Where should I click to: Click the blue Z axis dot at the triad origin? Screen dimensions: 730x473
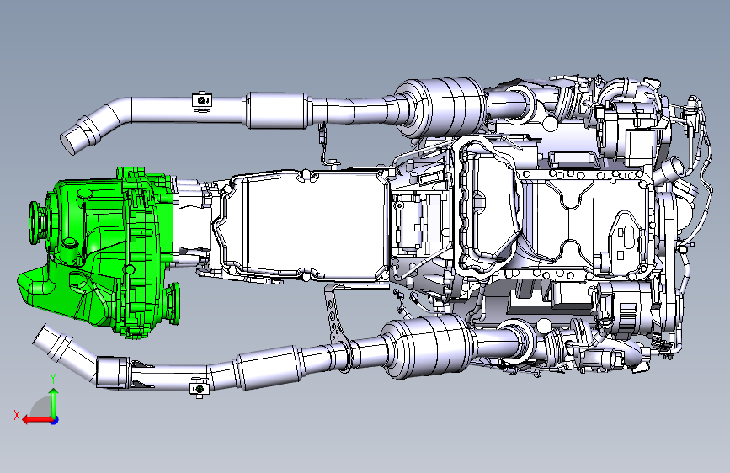point(55,420)
